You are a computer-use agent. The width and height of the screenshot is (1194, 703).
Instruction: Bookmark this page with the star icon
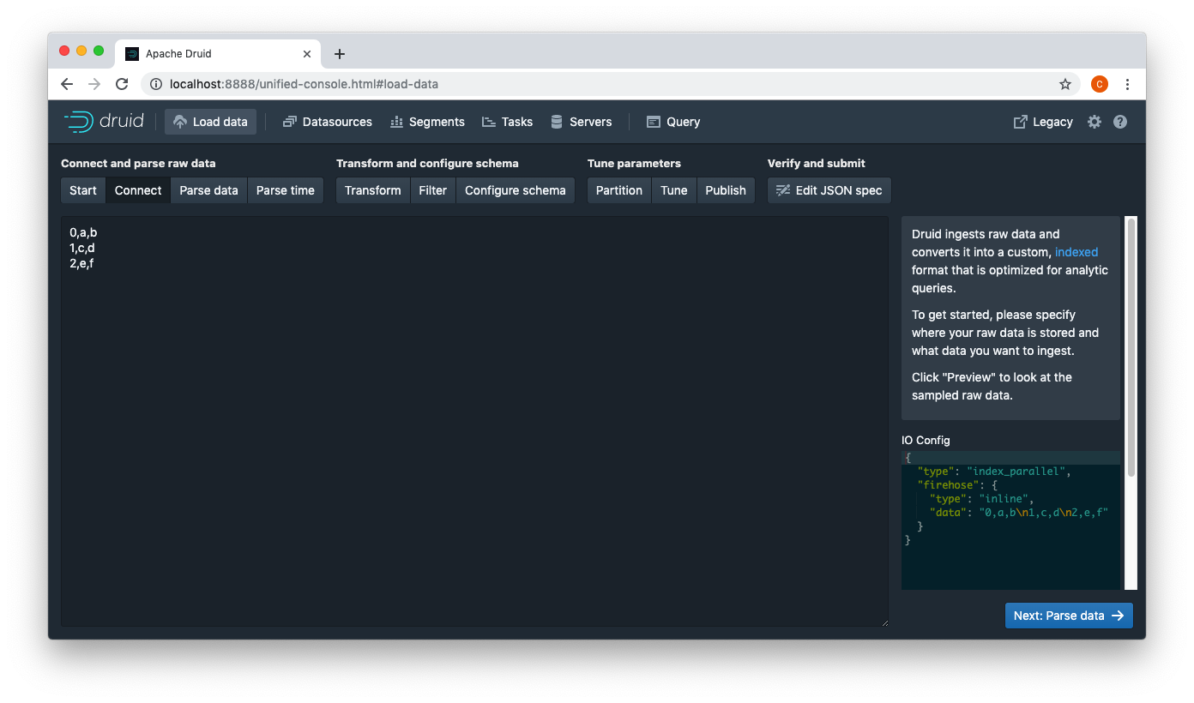tap(1065, 84)
